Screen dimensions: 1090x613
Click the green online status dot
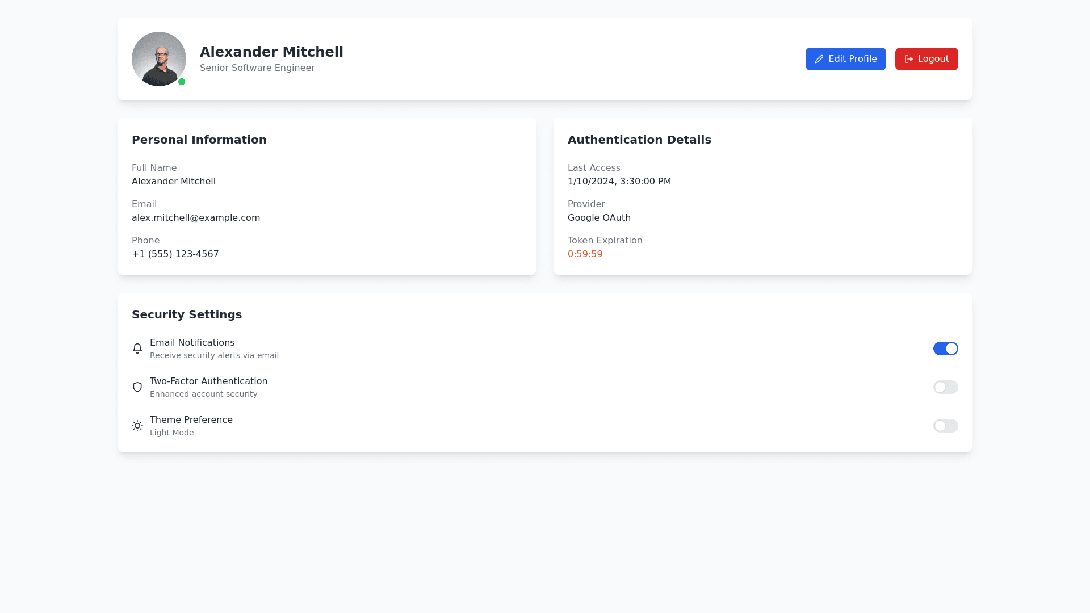(x=182, y=82)
